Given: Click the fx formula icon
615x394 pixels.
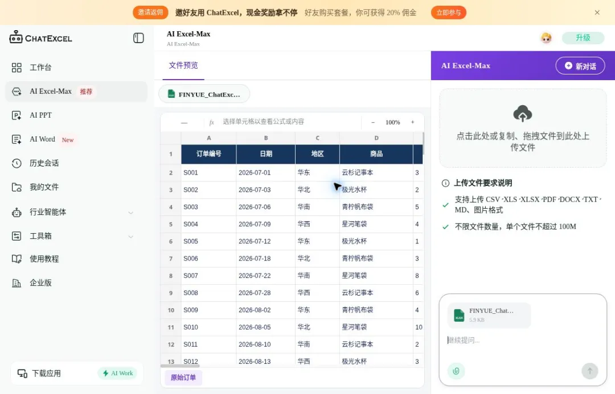Looking at the screenshot, I should click(x=211, y=122).
